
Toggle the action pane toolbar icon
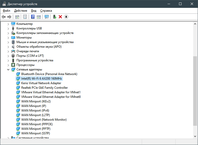click(x=39, y=17)
